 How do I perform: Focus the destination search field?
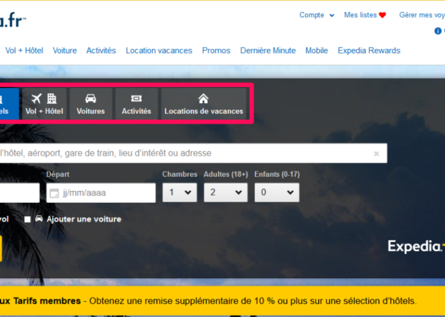[193, 153]
